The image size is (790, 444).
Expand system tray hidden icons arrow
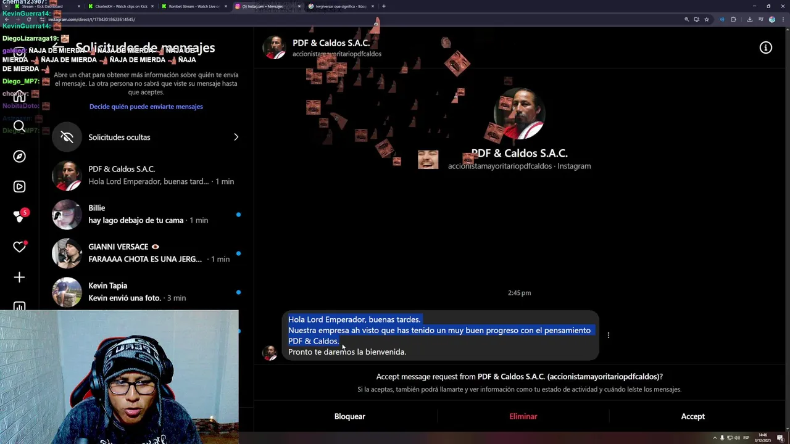pos(715,438)
